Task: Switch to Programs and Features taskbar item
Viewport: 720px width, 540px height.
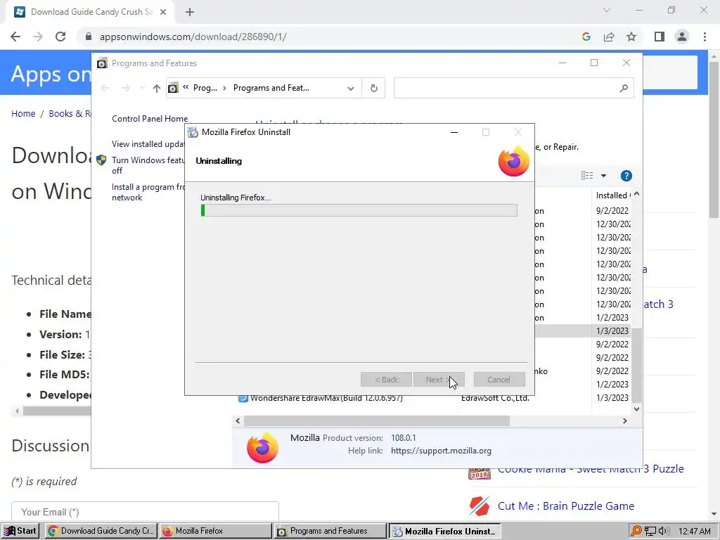Action: pyautogui.click(x=330, y=531)
